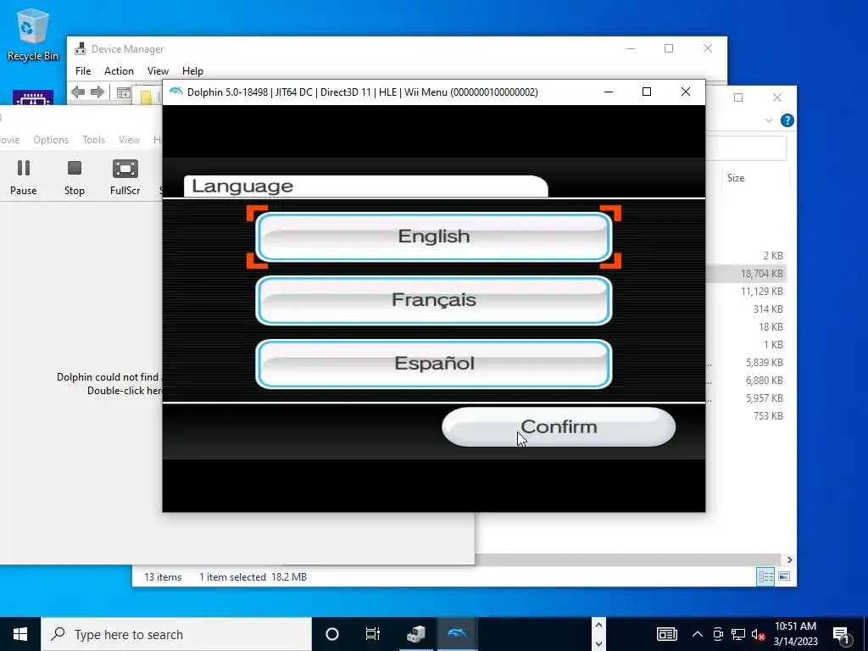Switch File Explorer to large thumbnails view
This screenshot has height=651, width=868.
coord(784,576)
